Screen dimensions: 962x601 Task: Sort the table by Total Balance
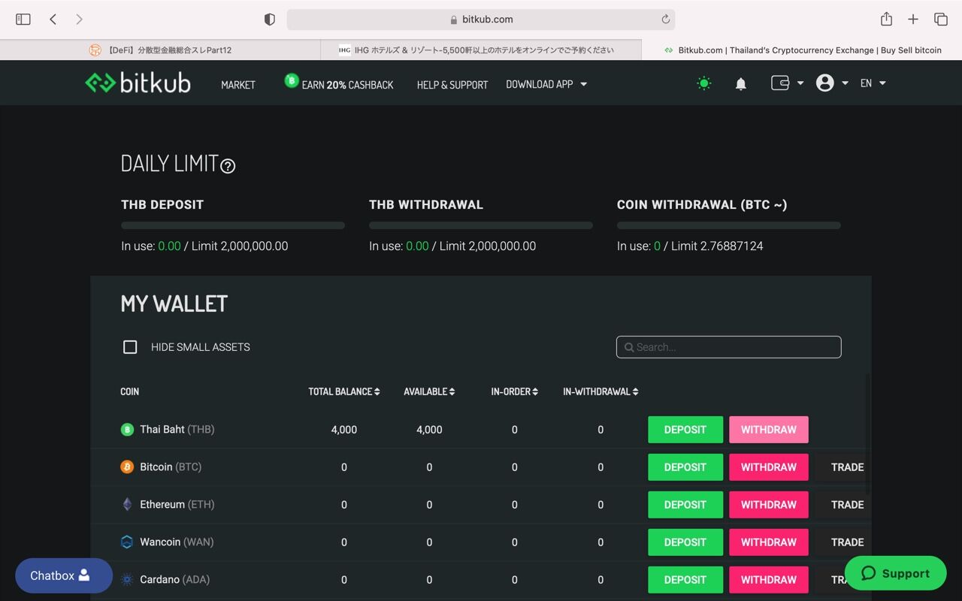pos(343,391)
